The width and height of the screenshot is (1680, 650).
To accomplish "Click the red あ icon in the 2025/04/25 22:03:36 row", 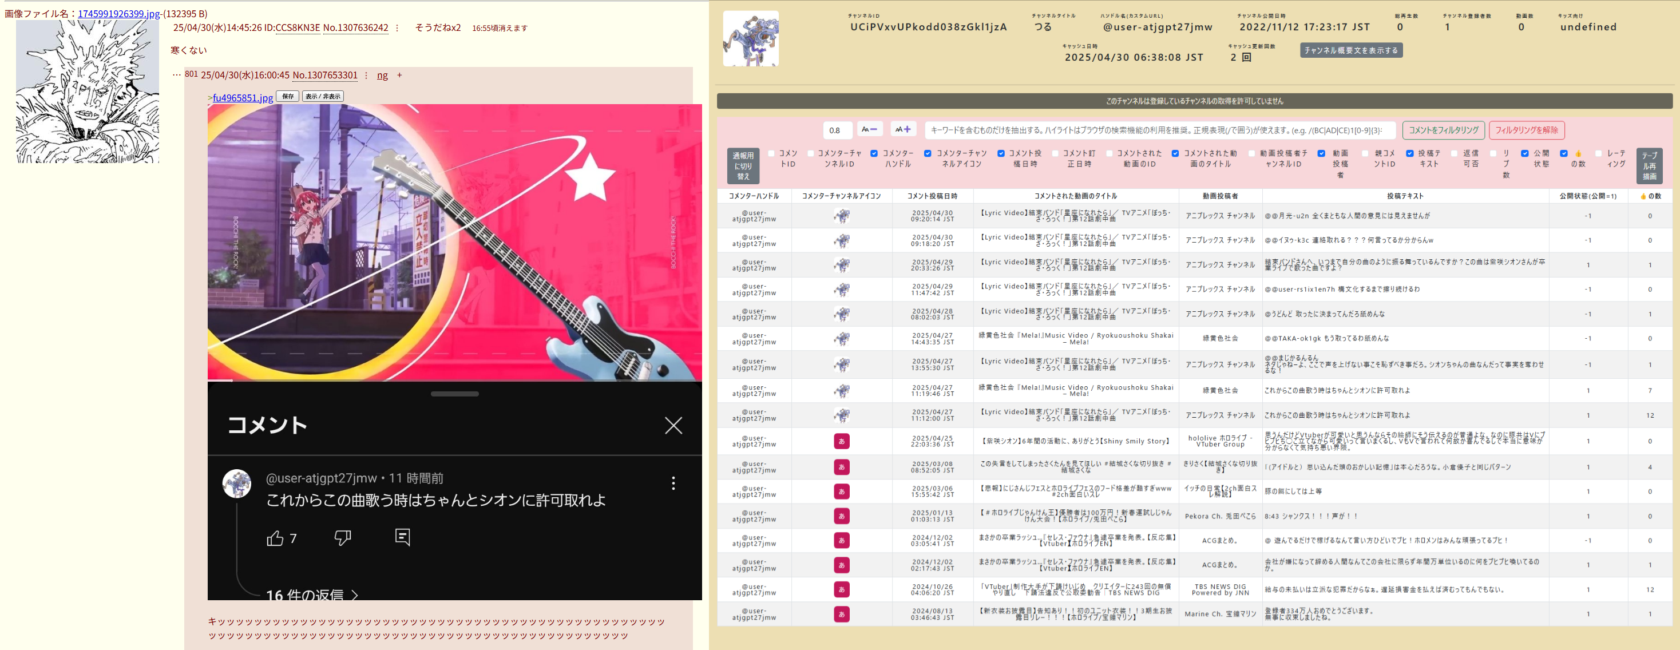I will pyautogui.click(x=841, y=441).
